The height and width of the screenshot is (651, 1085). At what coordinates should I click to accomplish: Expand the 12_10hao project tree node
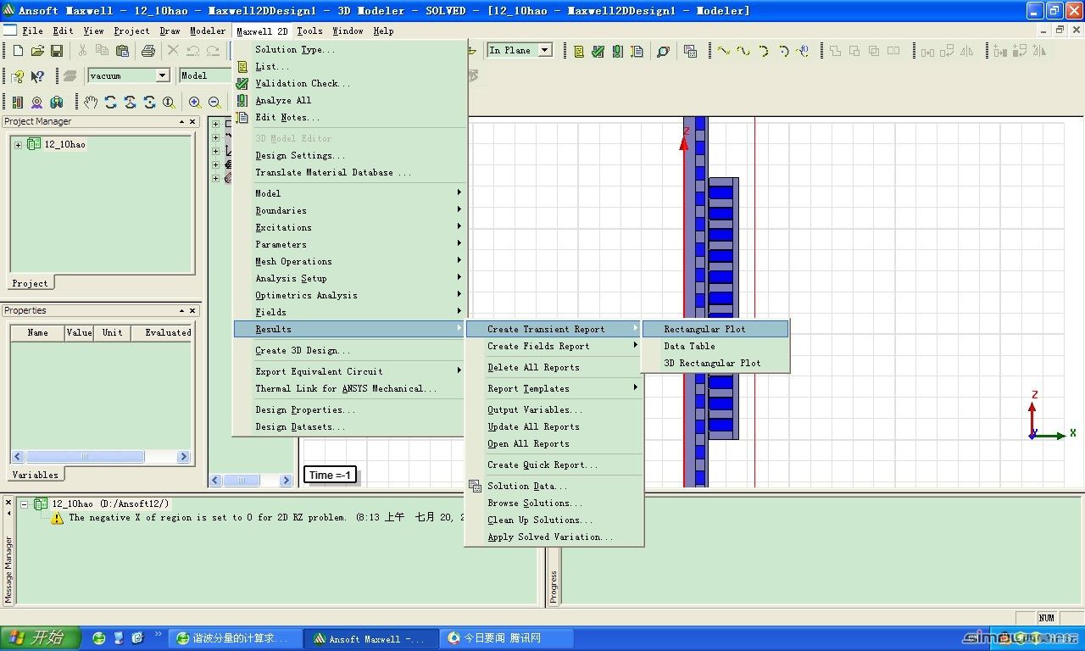[18, 145]
